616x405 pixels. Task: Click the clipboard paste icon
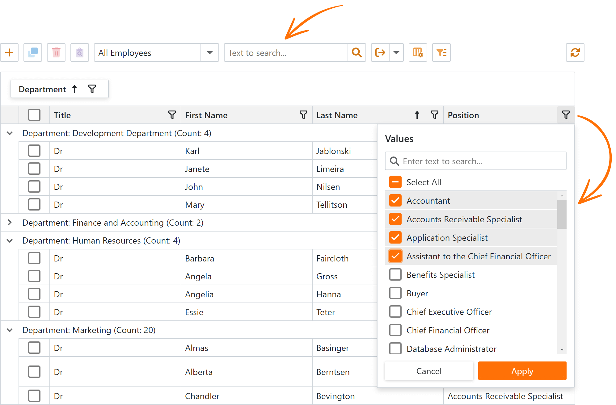click(79, 52)
